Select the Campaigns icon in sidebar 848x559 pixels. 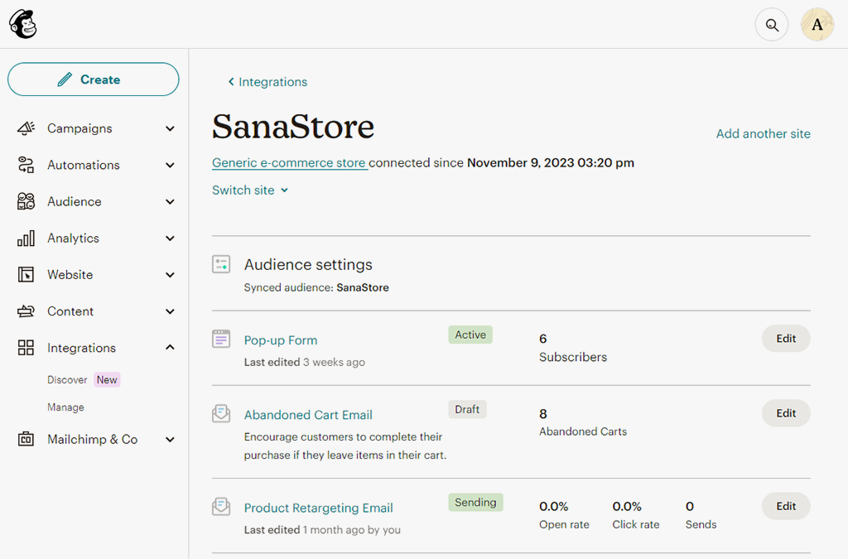click(x=26, y=128)
